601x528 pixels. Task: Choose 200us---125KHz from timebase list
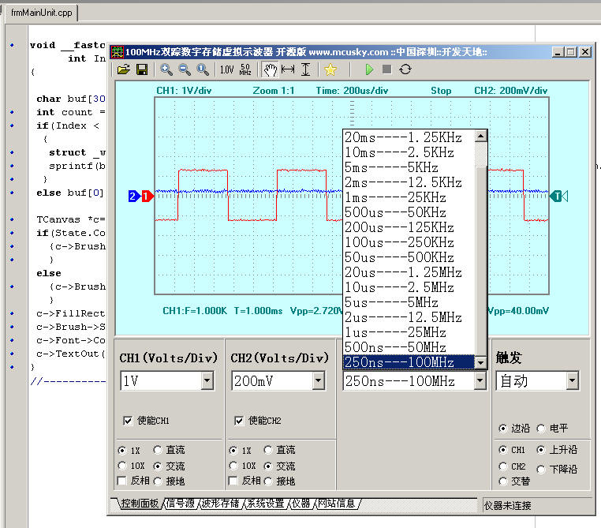click(409, 227)
